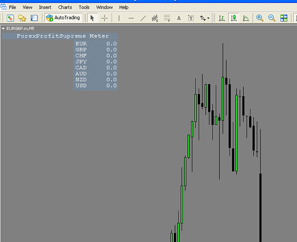Open the Help menu

coord(124,8)
